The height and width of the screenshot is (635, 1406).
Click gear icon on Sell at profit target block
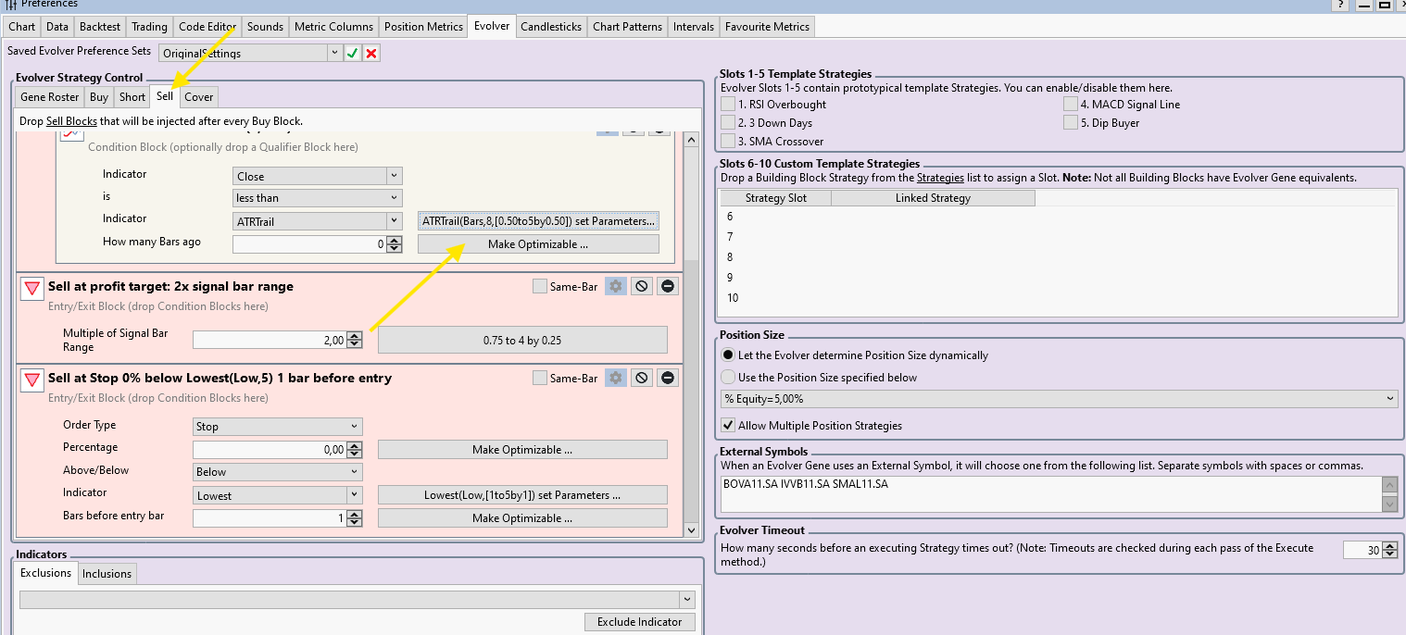coord(615,287)
